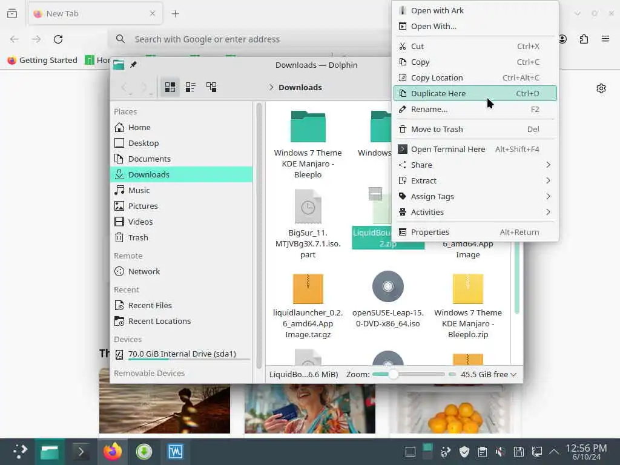Open Firefox tab list view icon
Image resolution: width=620 pixels, height=465 pixels.
tap(12, 13)
